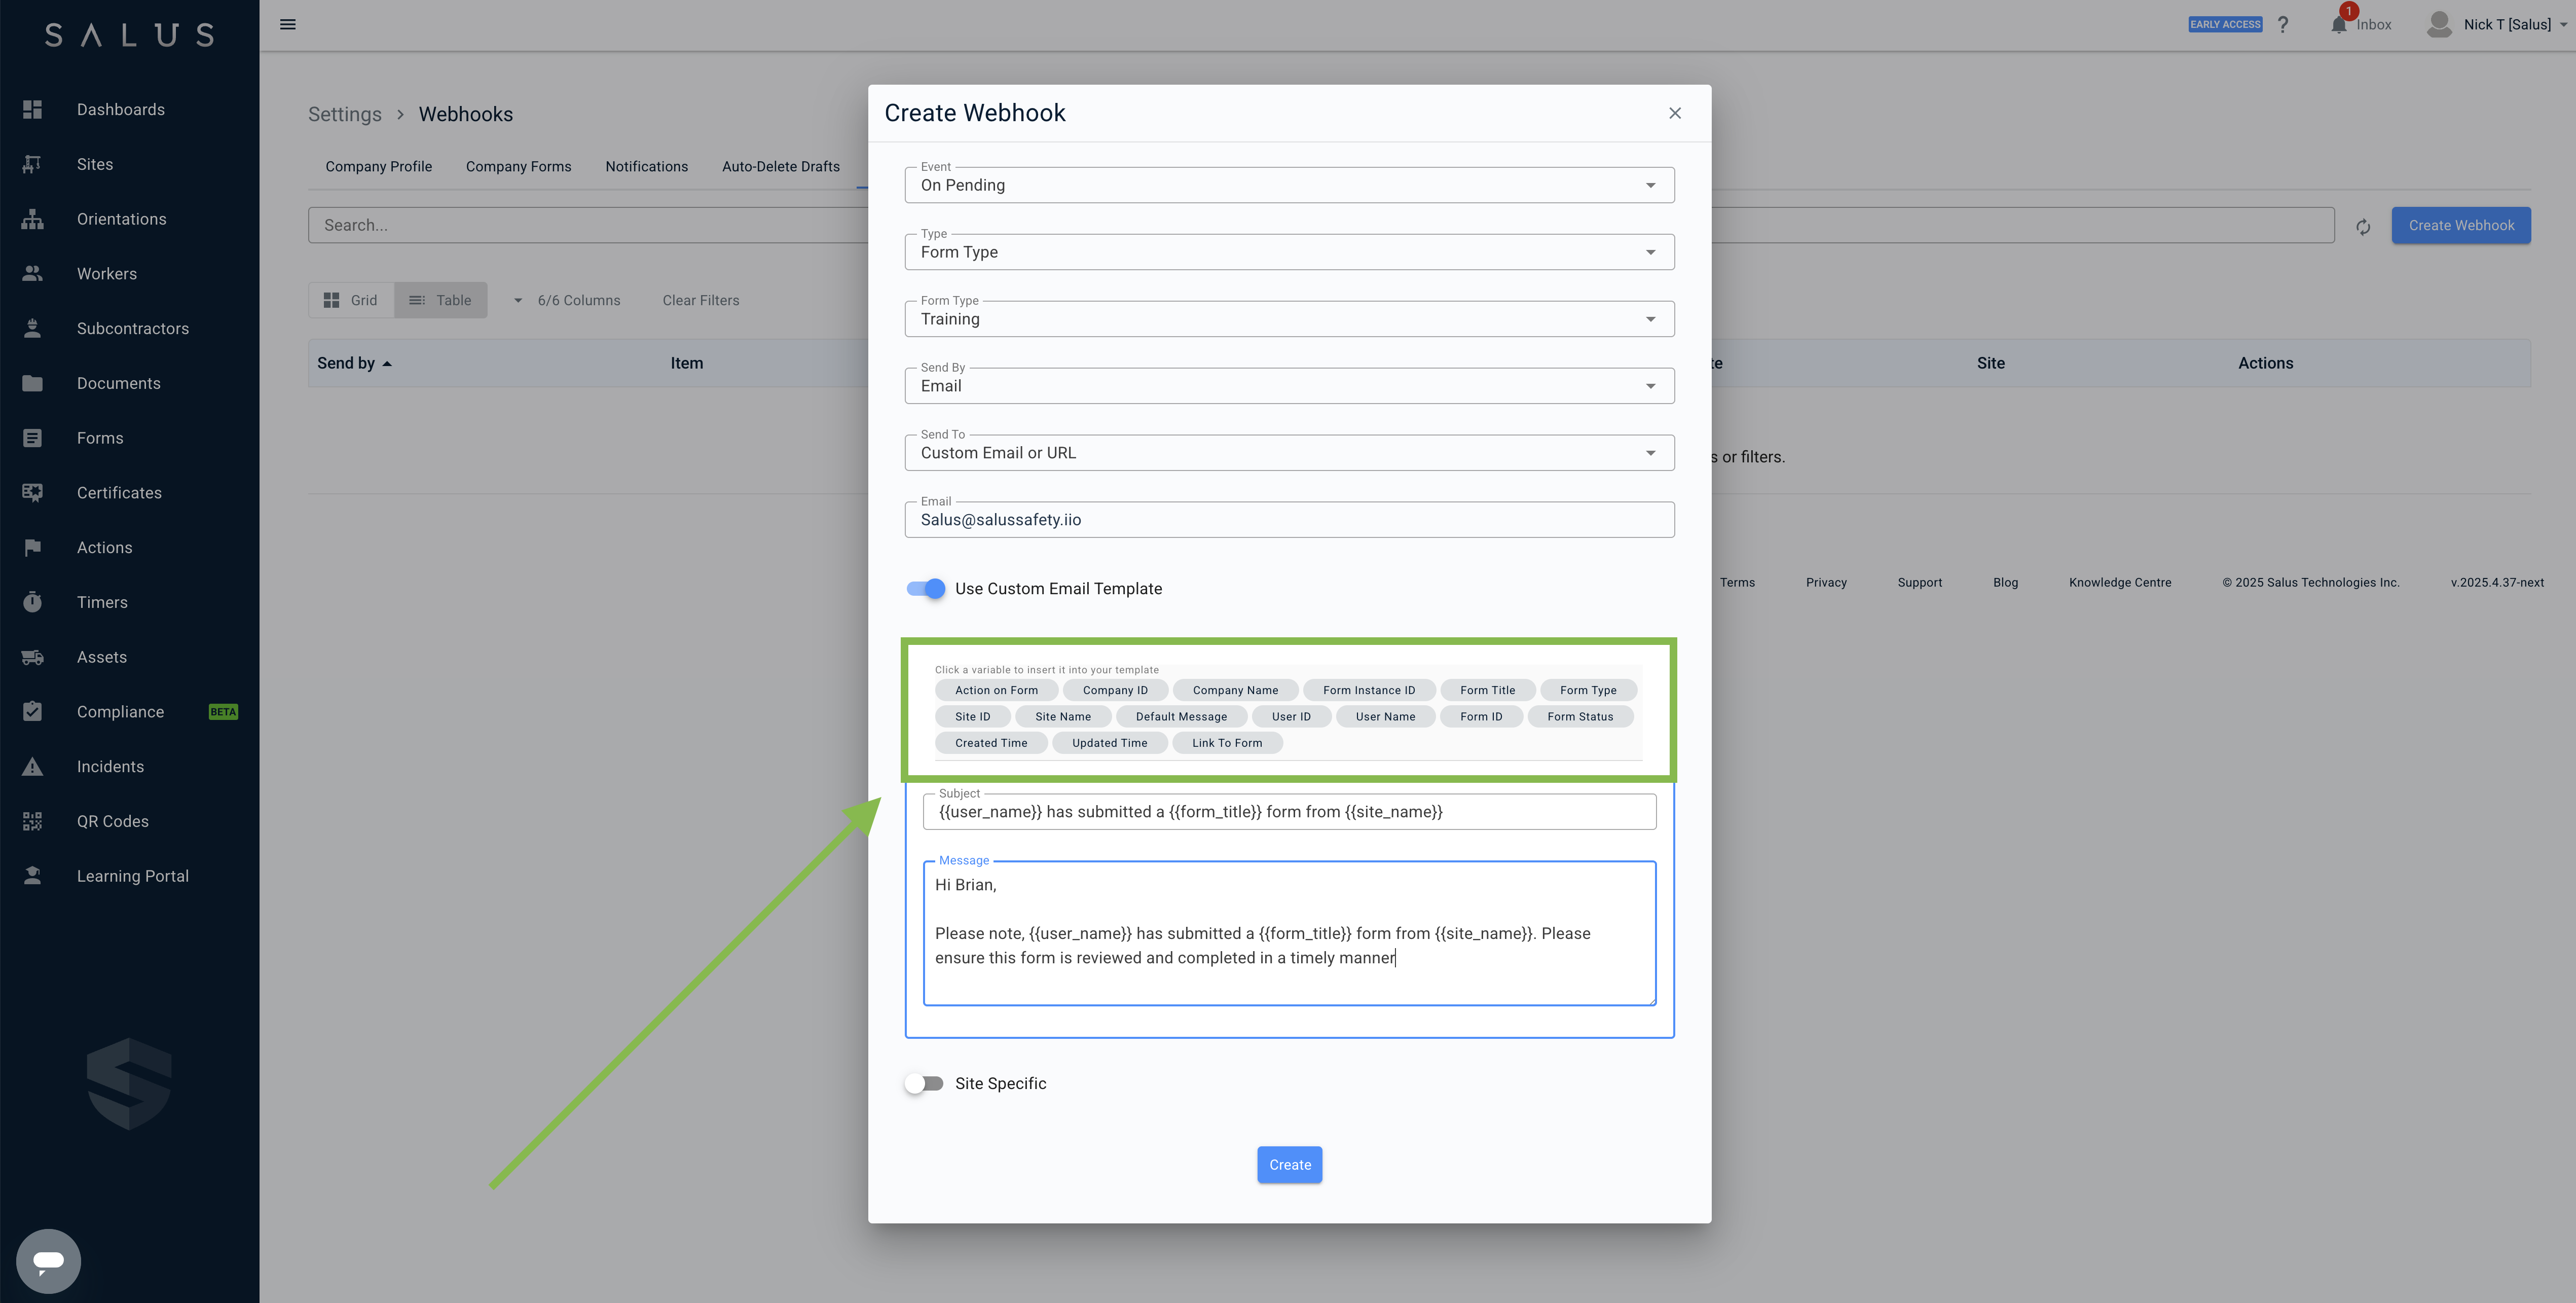This screenshot has width=2576, height=1303.
Task: Open the notifications bell Inbox
Action: pos(2339,24)
